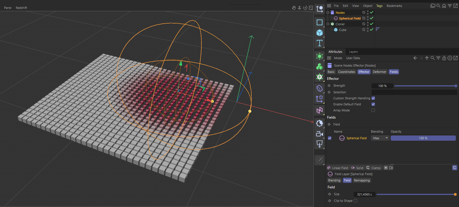
Task: Click the viewport maximize toggle icon
Action: click(x=311, y=8)
